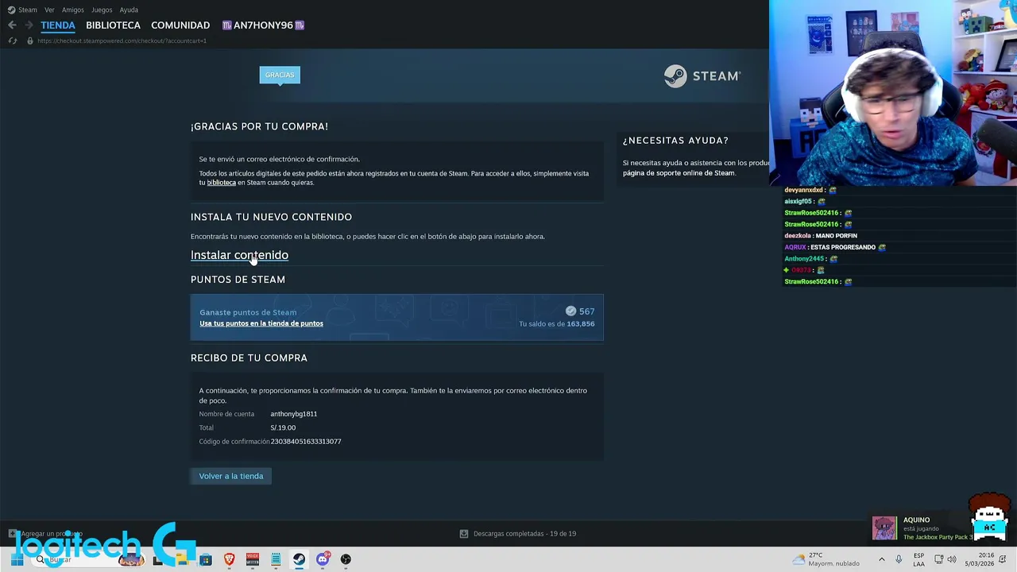The width and height of the screenshot is (1017, 572).
Task: Open the weather widget showing 27°C
Action: [x=826, y=559]
